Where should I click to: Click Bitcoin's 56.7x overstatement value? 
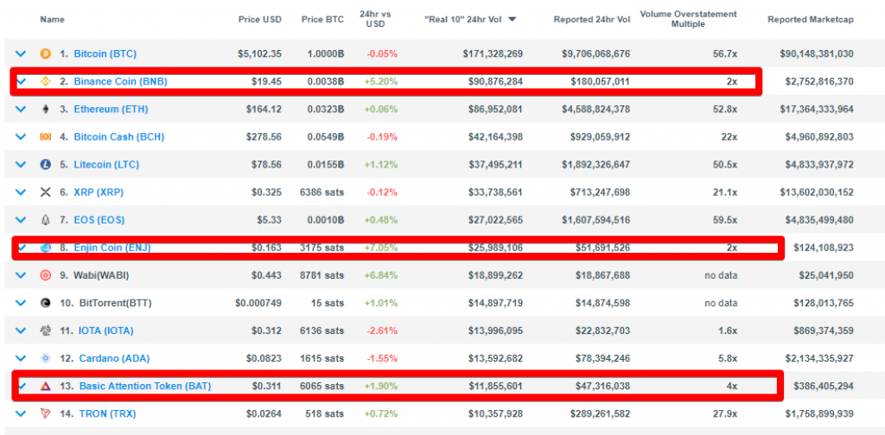coord(725,54)
